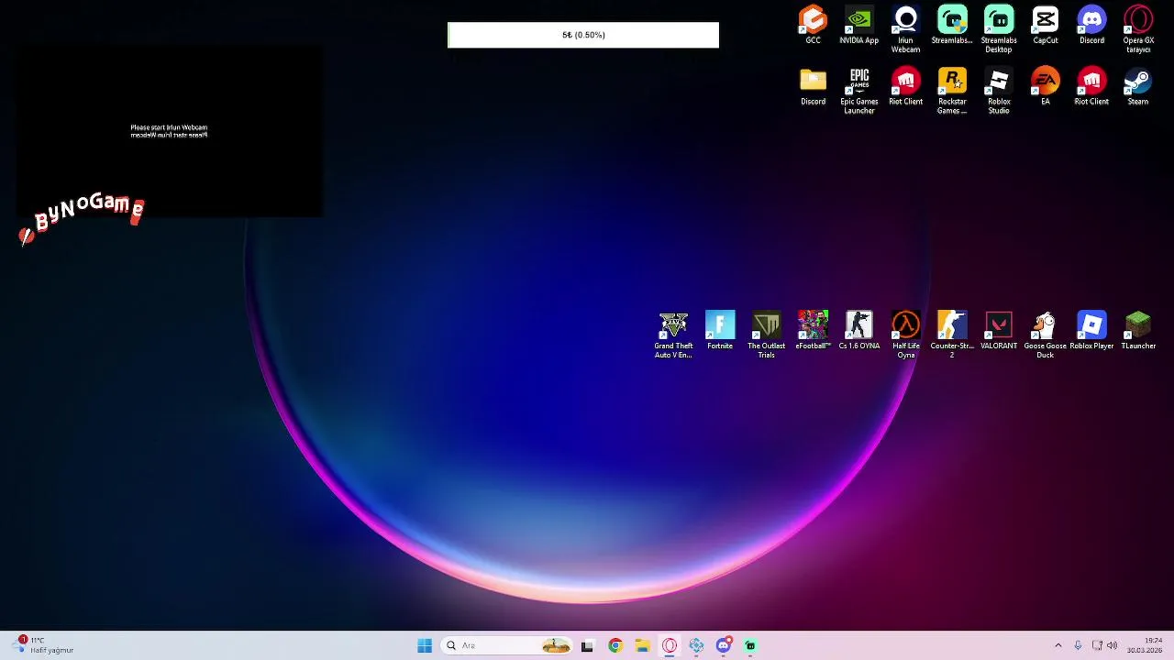Select Opera GX tarayıcı desktop icon
Image resolution: width=1174 pixels, height=660 pixels.
point(1138,29)
